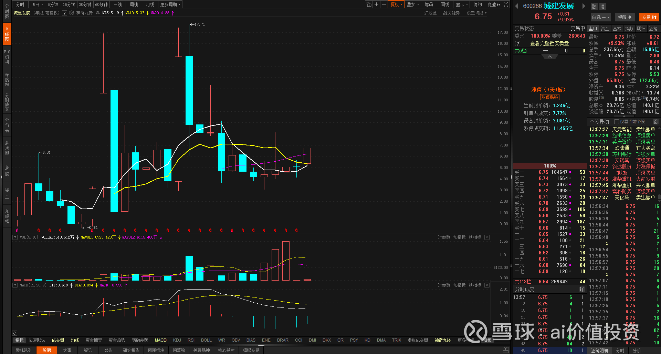This screenshot has width=661, height=354.
Task: Click the 设 settings icon for 个股异动
Action: click(x=655, y=122)
